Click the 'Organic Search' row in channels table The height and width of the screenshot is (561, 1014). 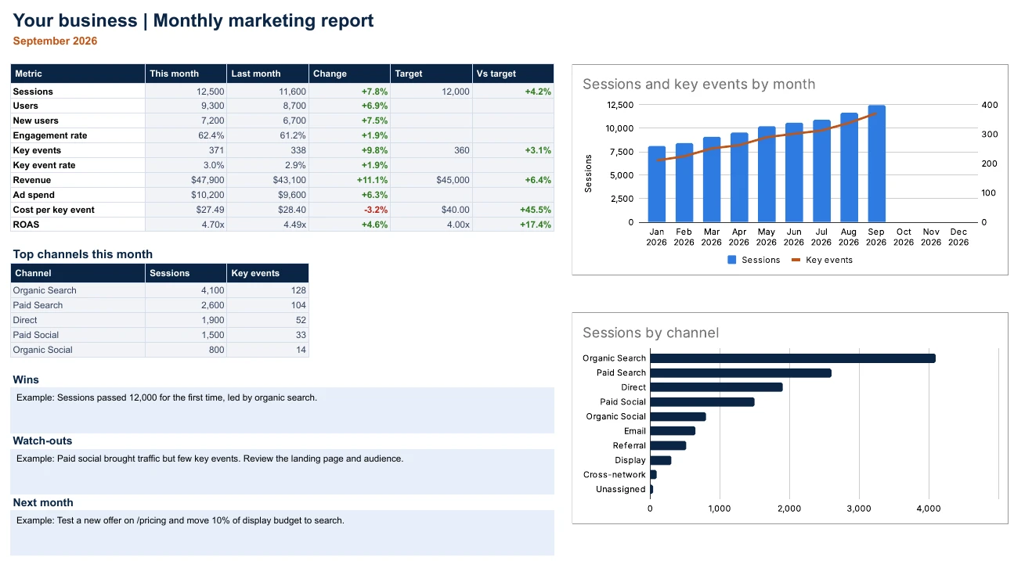coord(160,290)
